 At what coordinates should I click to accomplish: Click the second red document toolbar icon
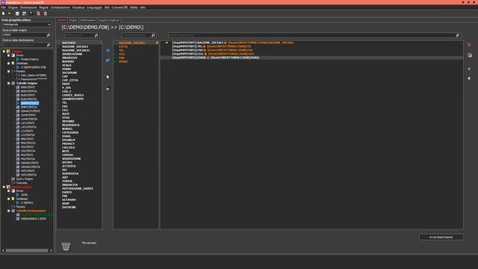pyautogui.click(x=46, y=13)
